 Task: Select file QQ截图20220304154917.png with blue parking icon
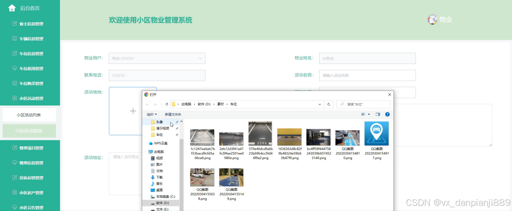[x=376, y=140]
